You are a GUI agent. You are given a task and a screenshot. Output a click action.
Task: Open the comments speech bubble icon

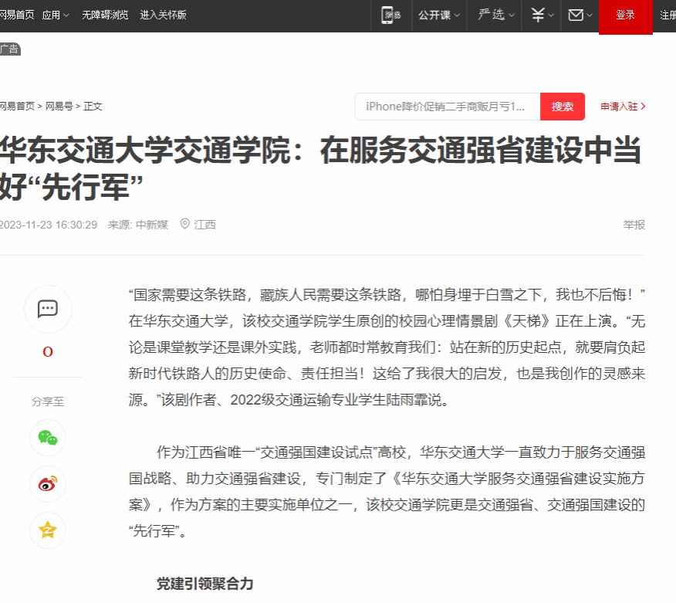click(48, 309)
